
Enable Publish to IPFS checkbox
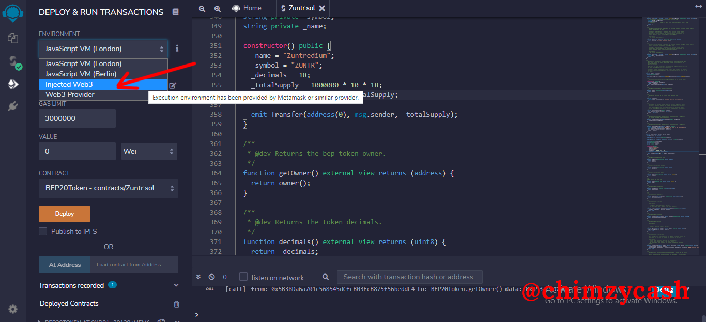(x=43, y=231)
